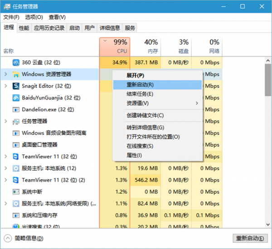Viewport: 272px width, 249px height.
Task: Click the 546.2 MB memory value
Action: point(146,180)
